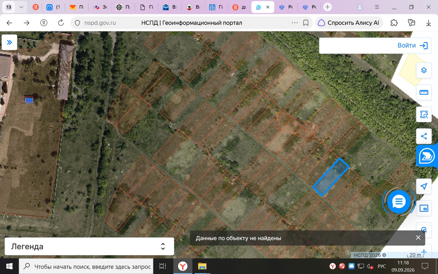Center map on my location
438x274 pixels.
click(x=424, y=186)
